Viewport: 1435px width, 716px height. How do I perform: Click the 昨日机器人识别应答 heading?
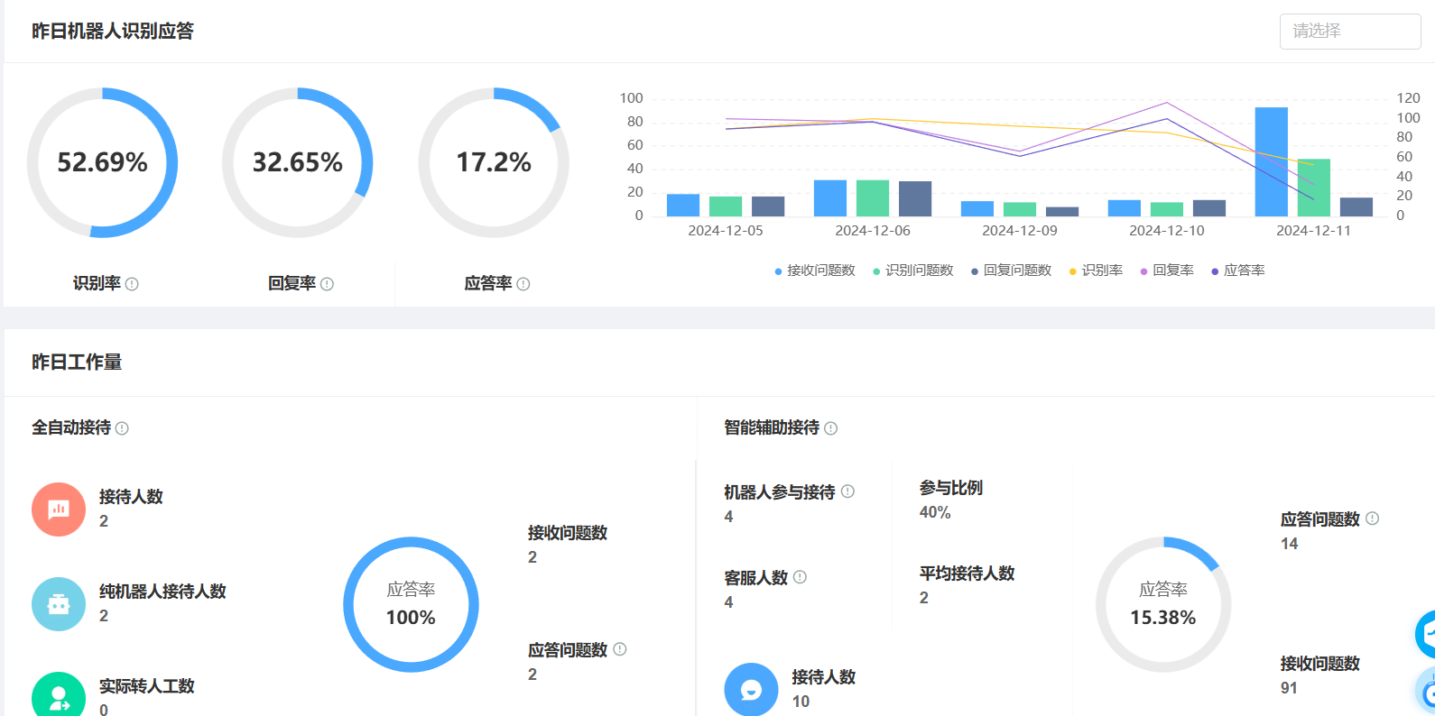(x=113, y=31)
